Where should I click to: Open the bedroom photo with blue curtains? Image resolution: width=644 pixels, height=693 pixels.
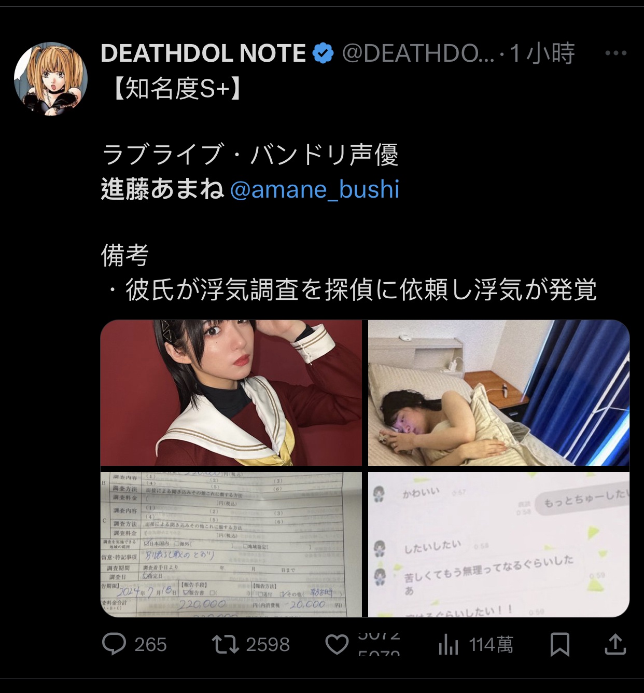(x=499, y=393)
